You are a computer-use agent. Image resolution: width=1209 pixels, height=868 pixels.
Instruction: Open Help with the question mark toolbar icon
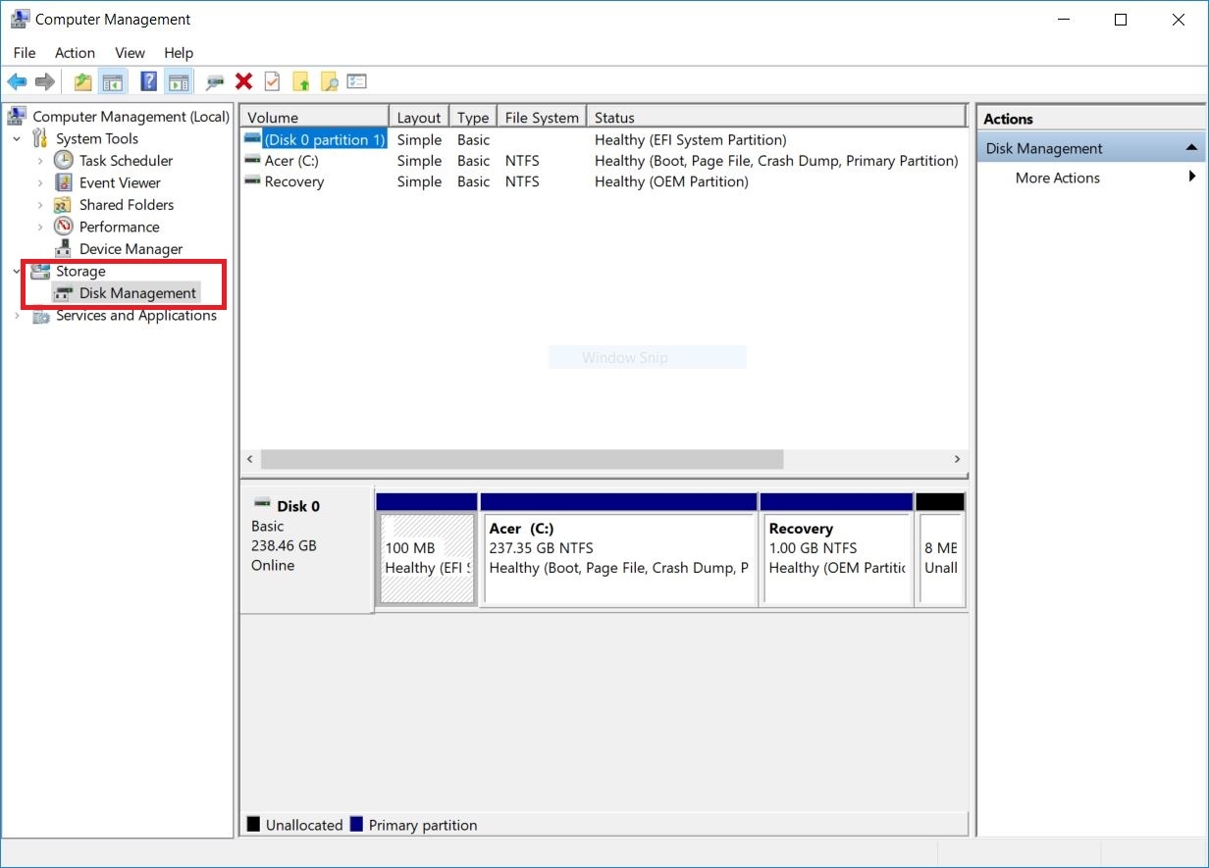(149, 81)
